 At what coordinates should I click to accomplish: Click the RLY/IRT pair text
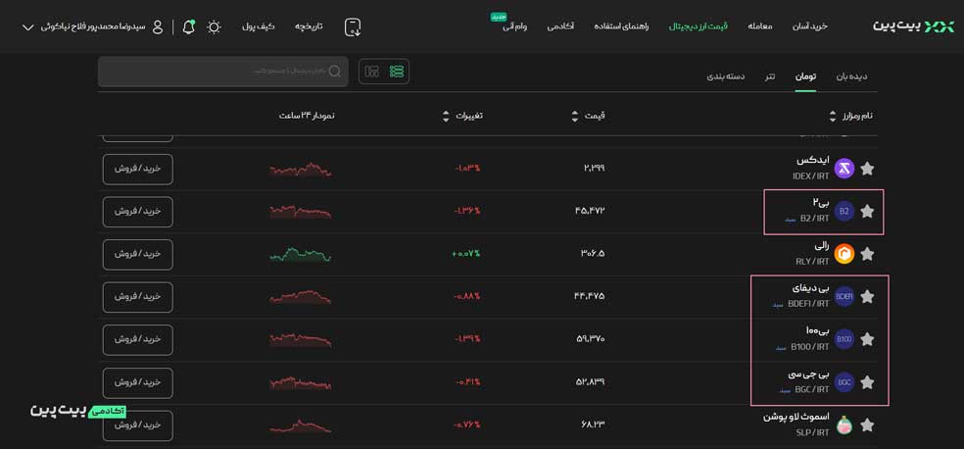click(812, 262)
